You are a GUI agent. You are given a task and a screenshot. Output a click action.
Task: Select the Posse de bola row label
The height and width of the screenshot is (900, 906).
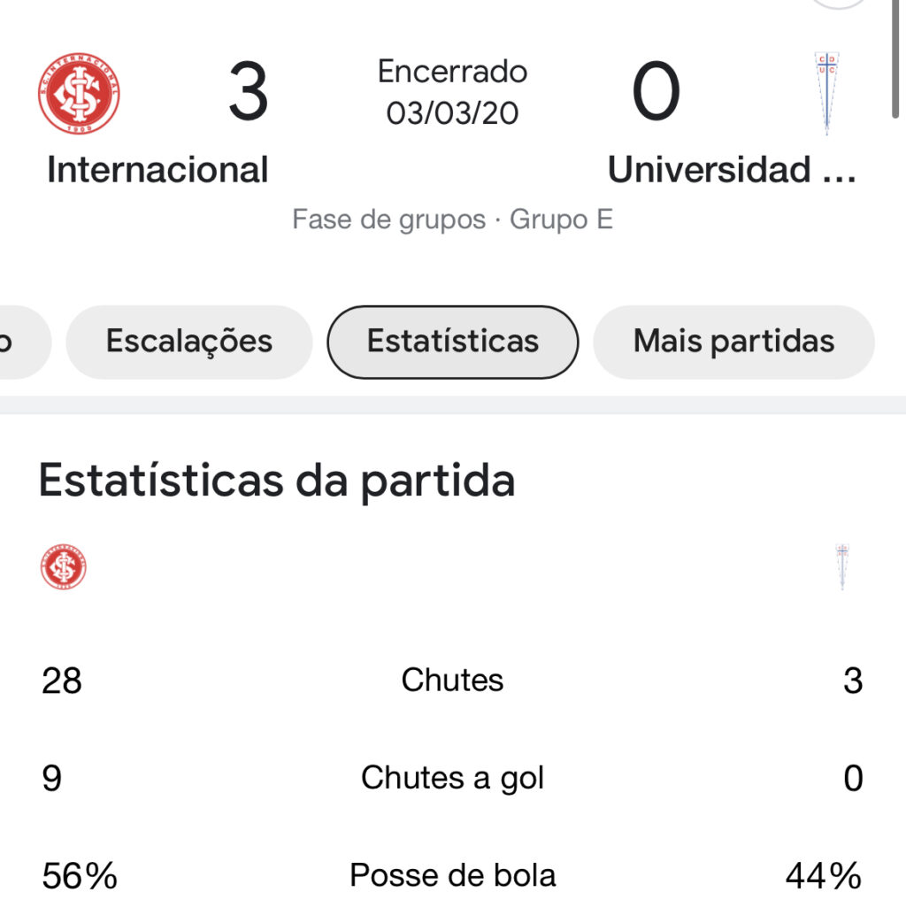[452, 875]
